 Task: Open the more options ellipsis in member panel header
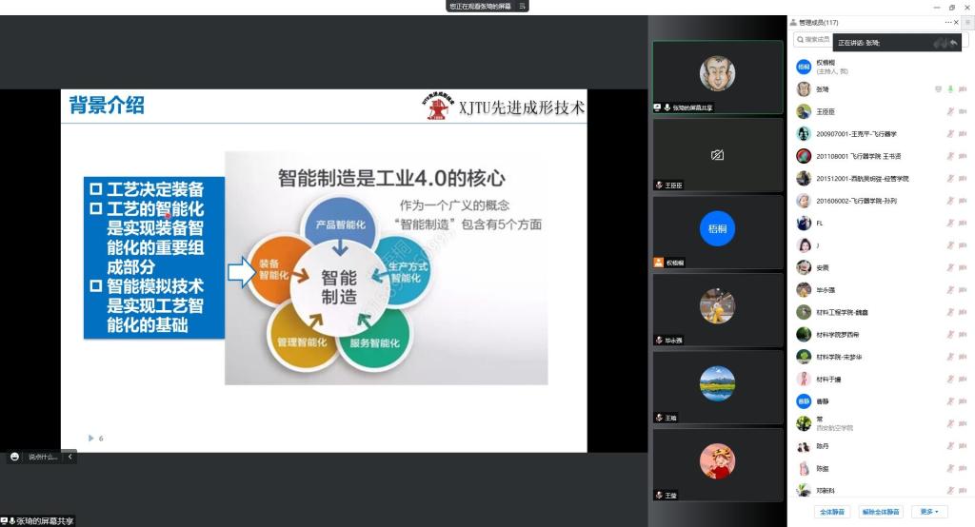(947, 22)
